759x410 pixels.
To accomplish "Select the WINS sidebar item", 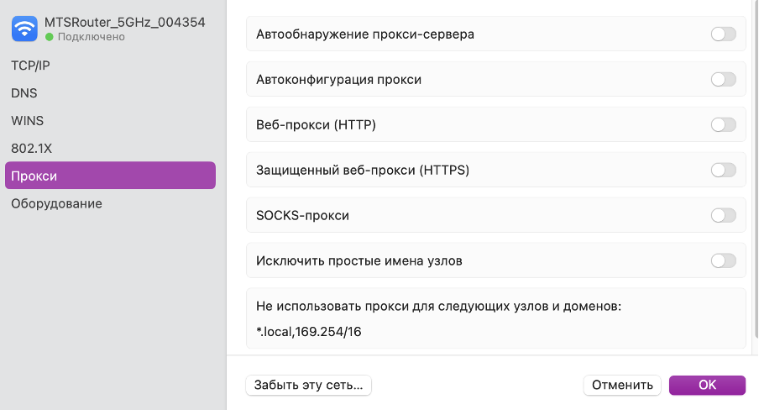I will coord(110,121).
